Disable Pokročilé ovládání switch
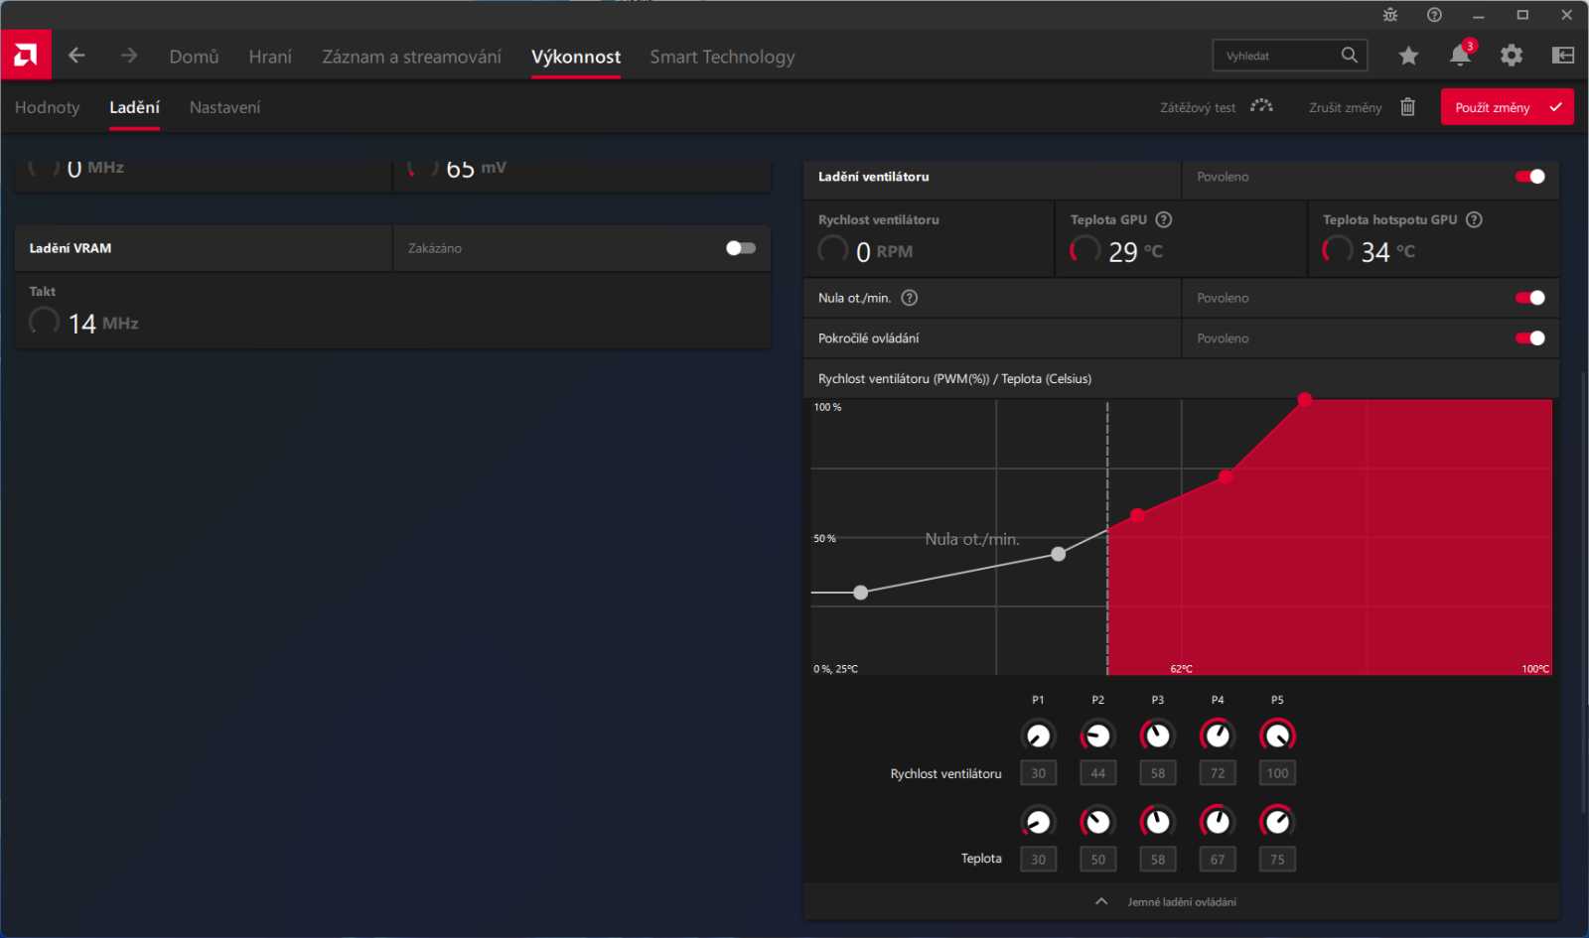This screenshot has height=938, width=1589. point(1530,338)
